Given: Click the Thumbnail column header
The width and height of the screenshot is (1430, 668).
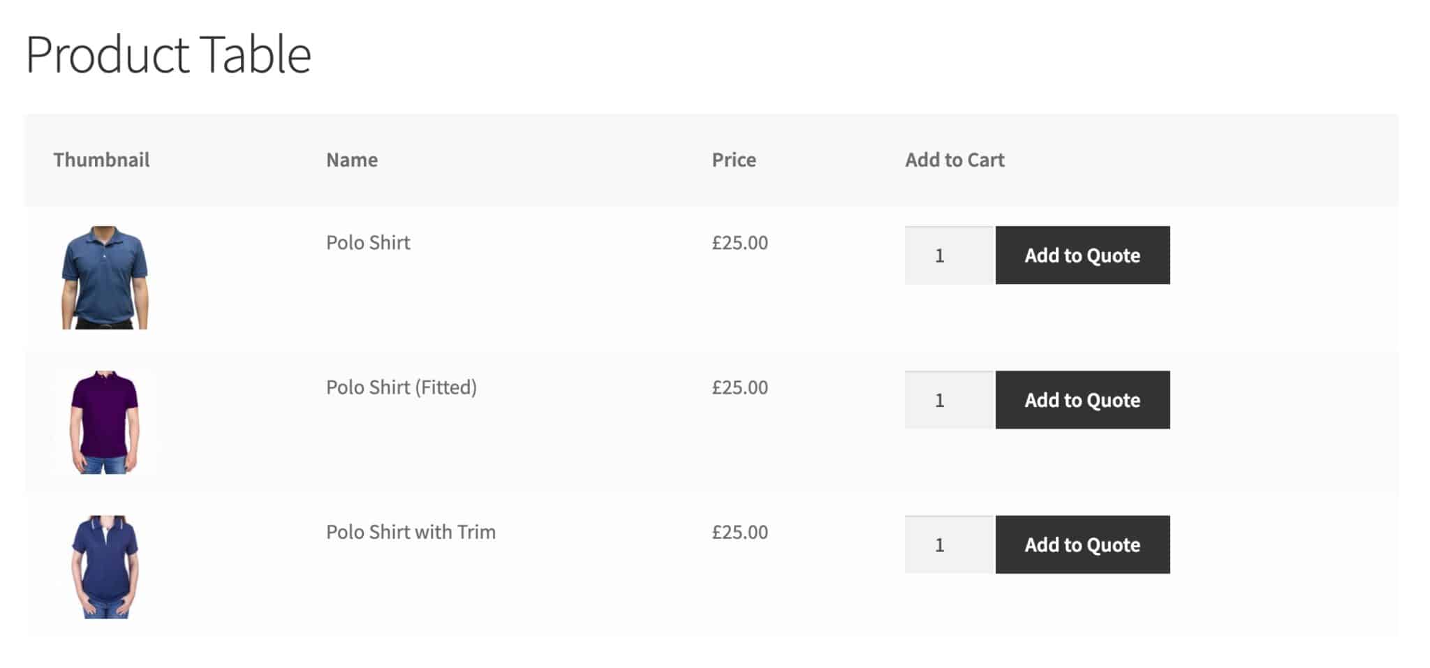Looking at the screenshot, I should pos(101,160).
